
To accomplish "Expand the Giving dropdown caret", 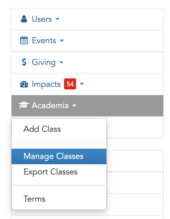I will tap(61, 62).
